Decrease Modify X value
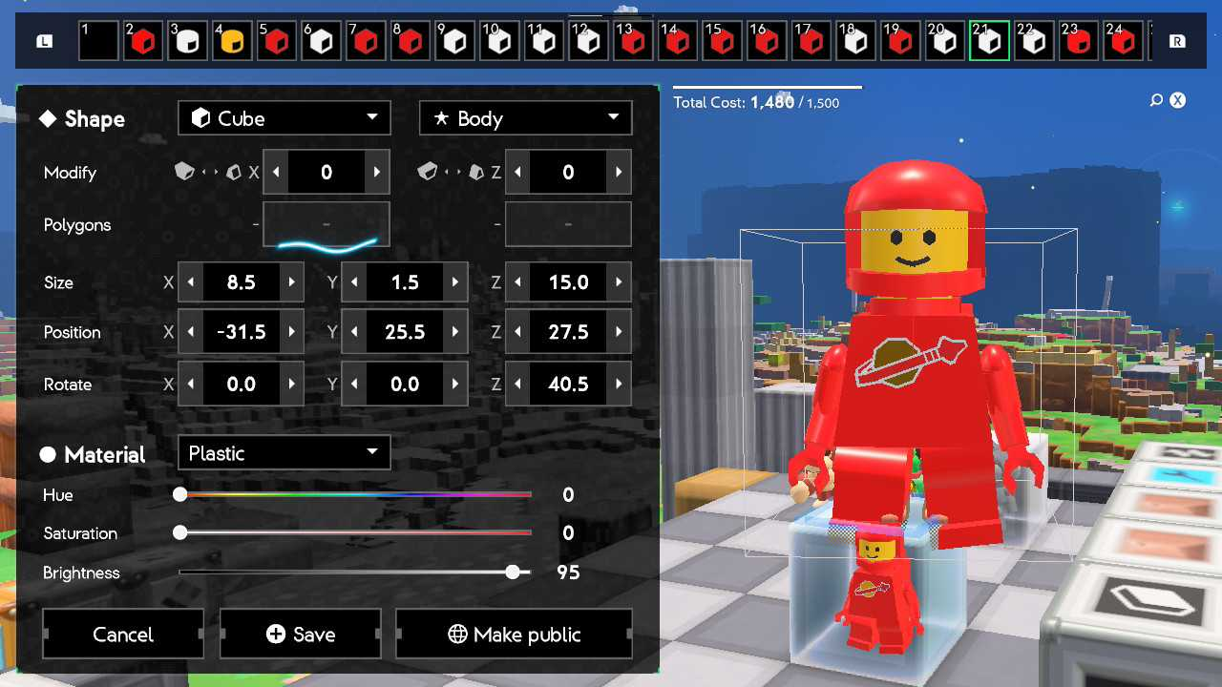 [x=277, y=173]
